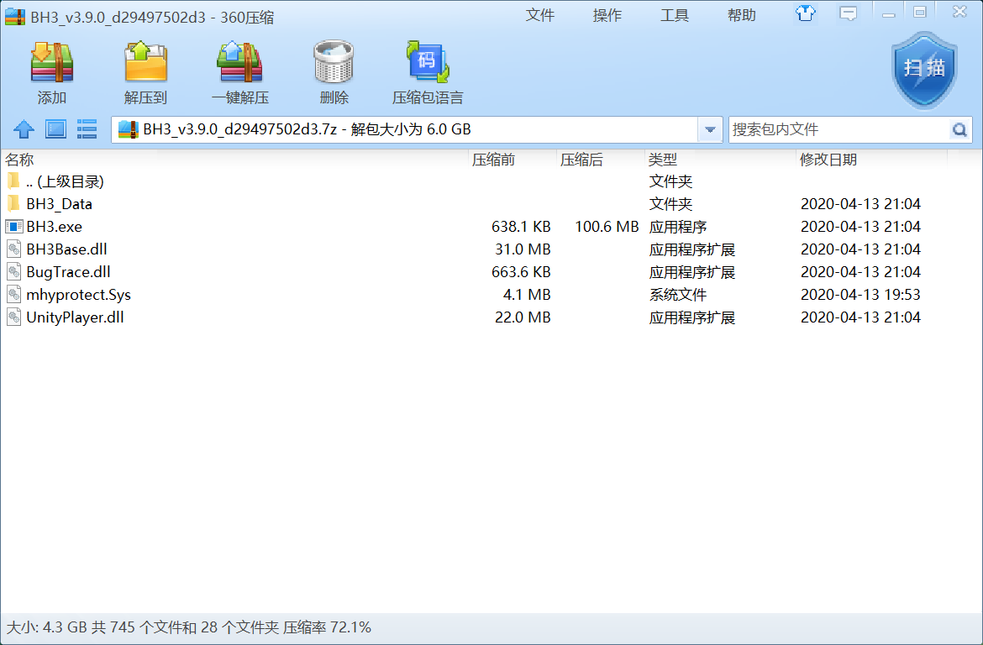This screenshot has height=645, width=983.
Task: Go up with the blue arrow icon
Action: (x=24, y=129)
